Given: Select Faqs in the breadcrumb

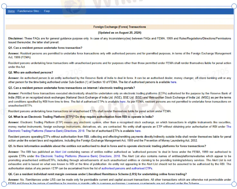Looking at the screenshot, I should pyautogui.click(x=47, y=11).
